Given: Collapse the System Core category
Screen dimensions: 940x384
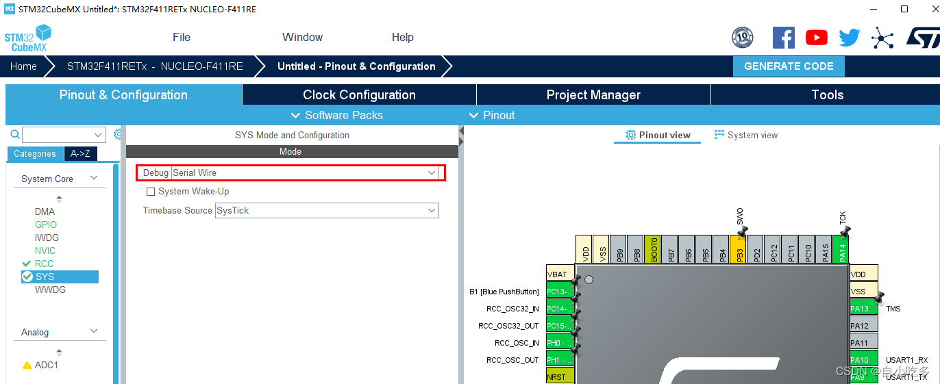Looking at the screenshot, I should 94,178.
